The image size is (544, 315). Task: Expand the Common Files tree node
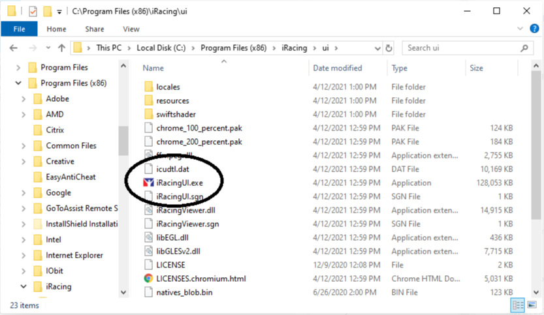pyautogui.click(x=24, y=146)
